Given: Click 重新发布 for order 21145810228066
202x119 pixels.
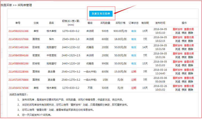Looking at the screenshot, I should click(x=178, y=70).
